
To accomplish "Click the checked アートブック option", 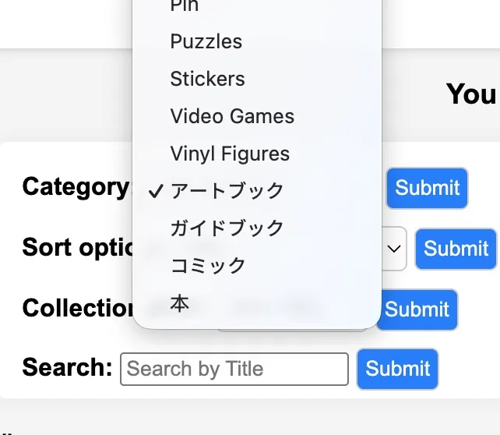I will (227, 191).
